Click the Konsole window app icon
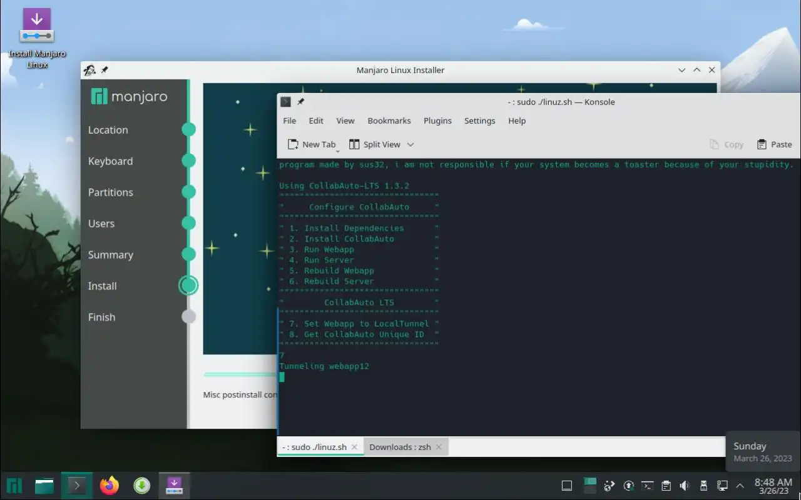 [x=285, y=102]
